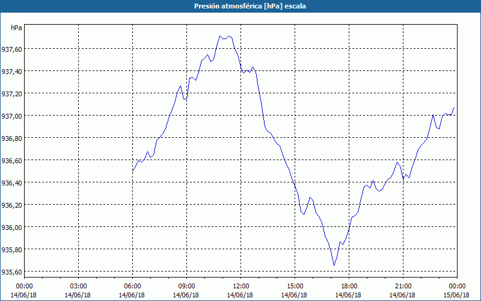Click the 18:00 time axis label

tap(349, 287)
